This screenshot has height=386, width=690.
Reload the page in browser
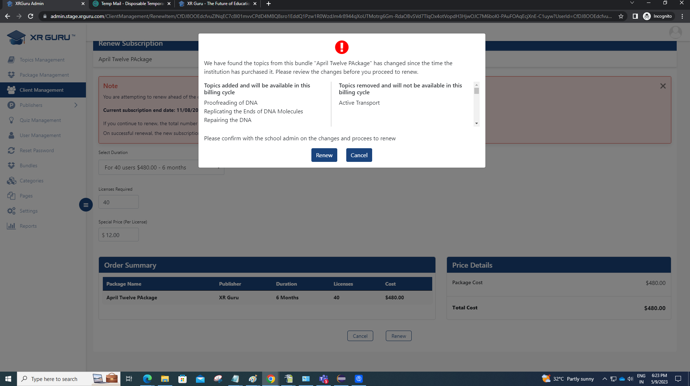click(31, 16)
